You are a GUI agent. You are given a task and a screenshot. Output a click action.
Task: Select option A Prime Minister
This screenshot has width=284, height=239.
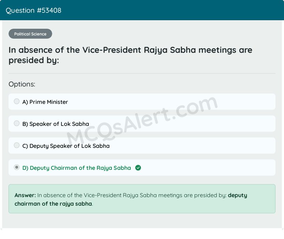click(45, 102)
